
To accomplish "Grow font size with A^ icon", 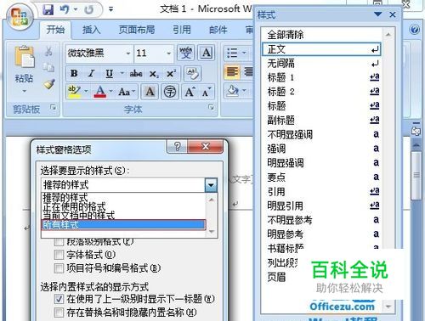I will coord(190,92).
